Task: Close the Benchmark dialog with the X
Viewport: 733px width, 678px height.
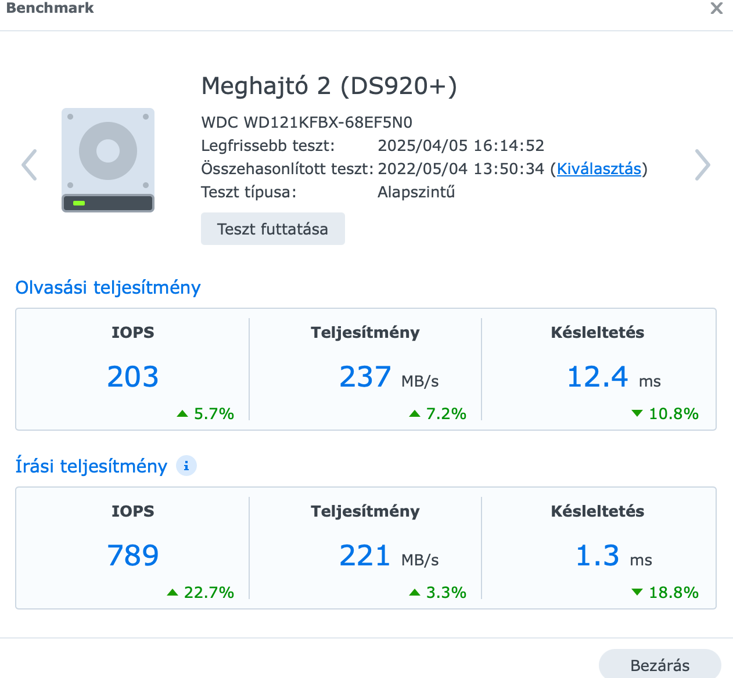Action: click(717, 8)
